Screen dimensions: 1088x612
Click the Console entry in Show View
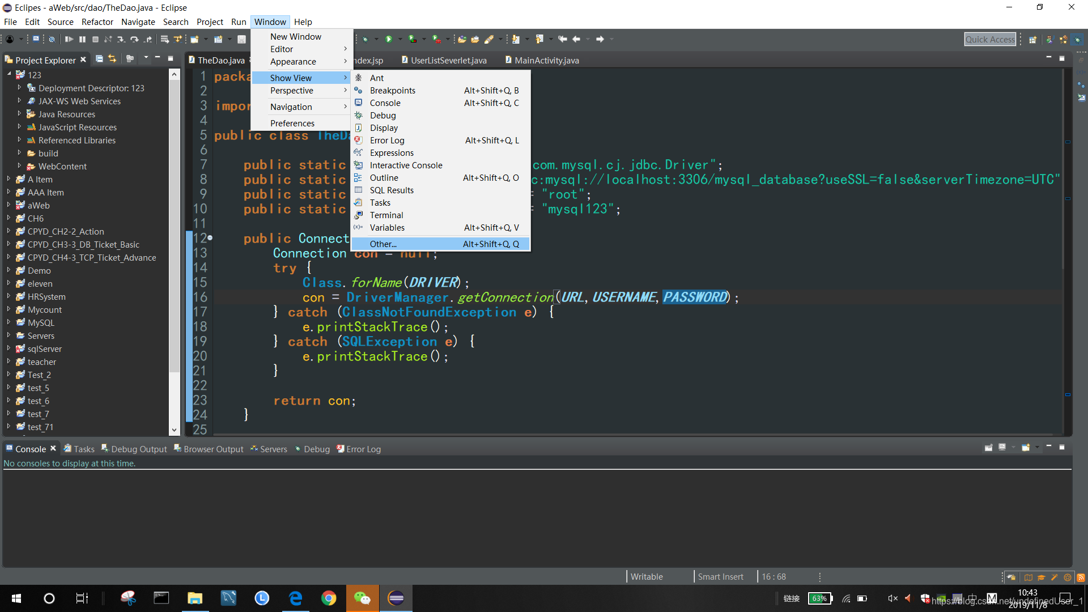coord(385,103)
